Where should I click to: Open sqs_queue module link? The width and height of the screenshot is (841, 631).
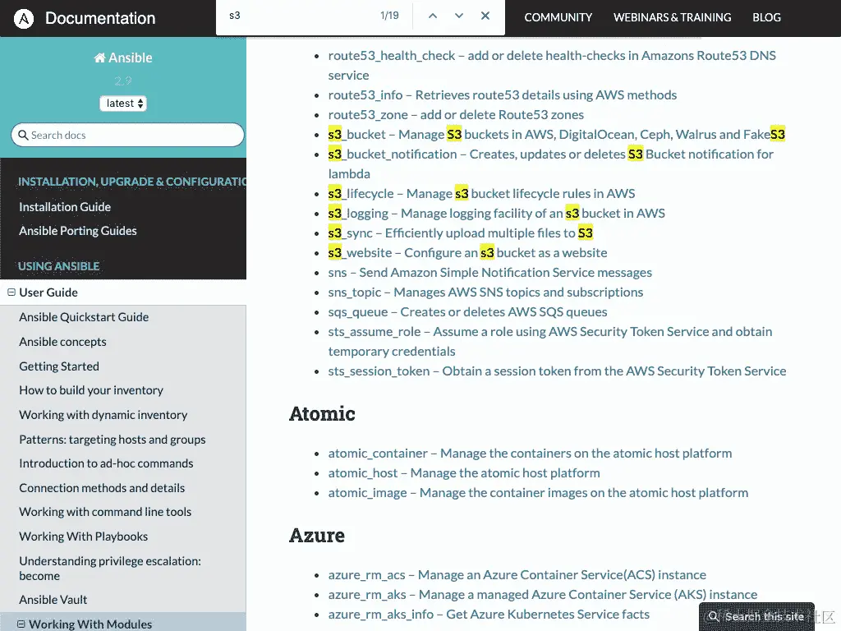467,311
